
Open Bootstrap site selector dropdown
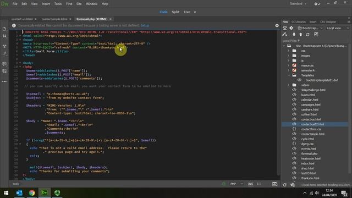[310, 28]
